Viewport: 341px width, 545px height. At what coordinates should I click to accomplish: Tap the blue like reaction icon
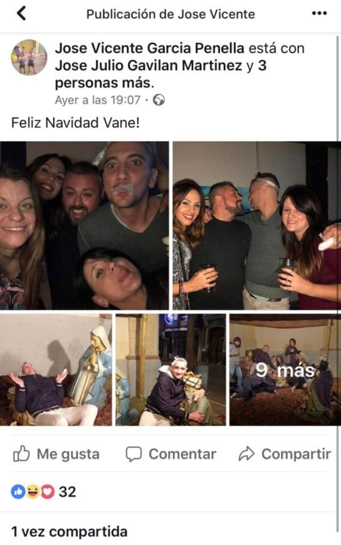[18, 492]
